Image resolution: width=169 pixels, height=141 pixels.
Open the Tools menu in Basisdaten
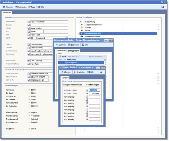tap(31, 7)
